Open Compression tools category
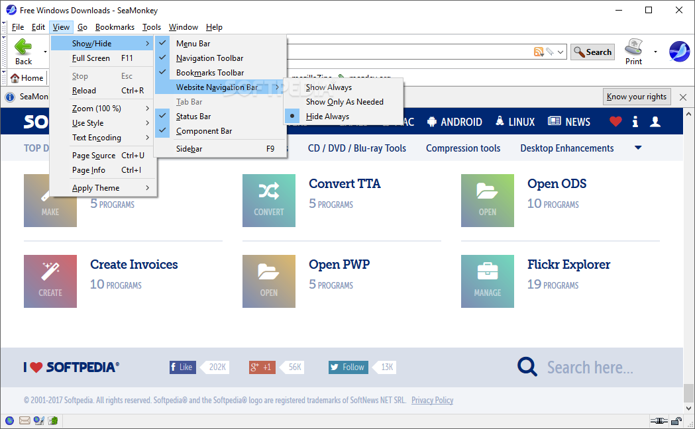This screenshot has width=695, height=429. [463, 148]
